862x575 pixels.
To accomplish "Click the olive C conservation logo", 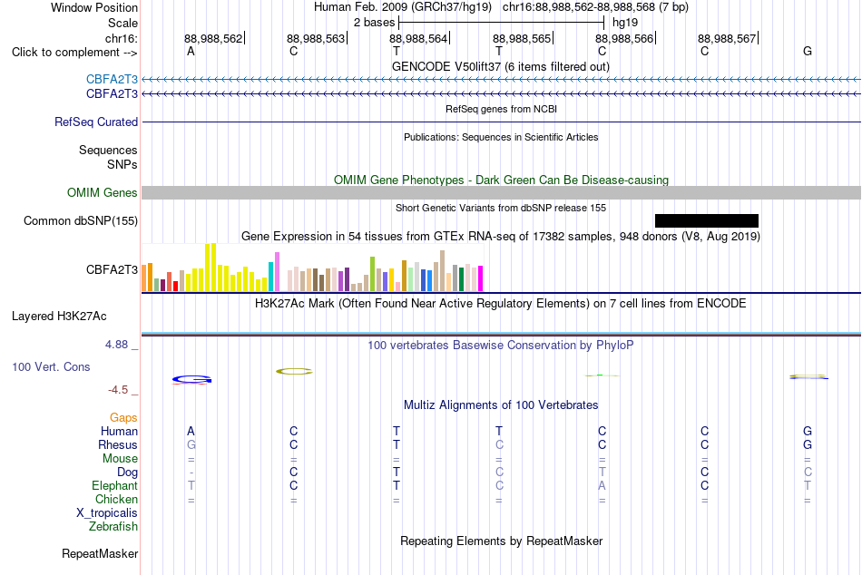I will point(294,372).
